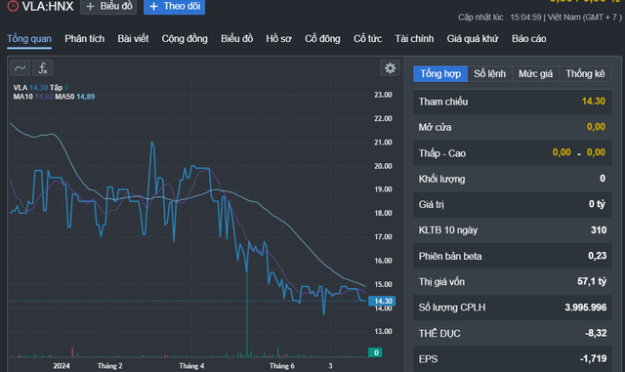Open the Cổ tức tab
This screenshot has width=625, height=372.
tap(367, 39)
